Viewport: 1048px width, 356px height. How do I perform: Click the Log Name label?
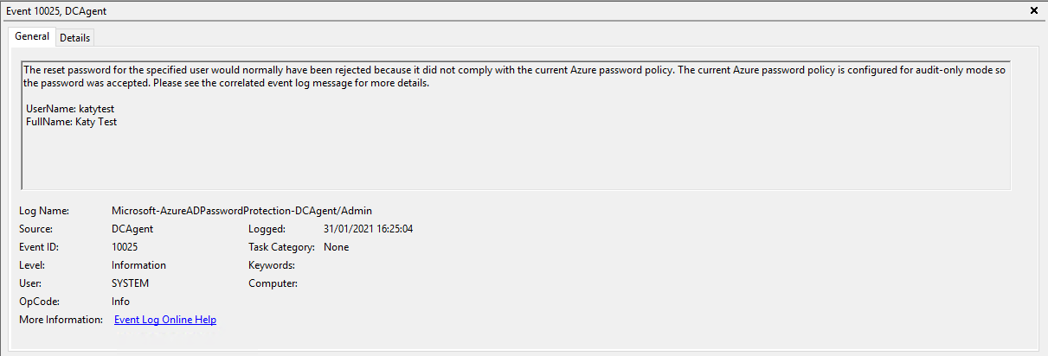pos(43,211)
